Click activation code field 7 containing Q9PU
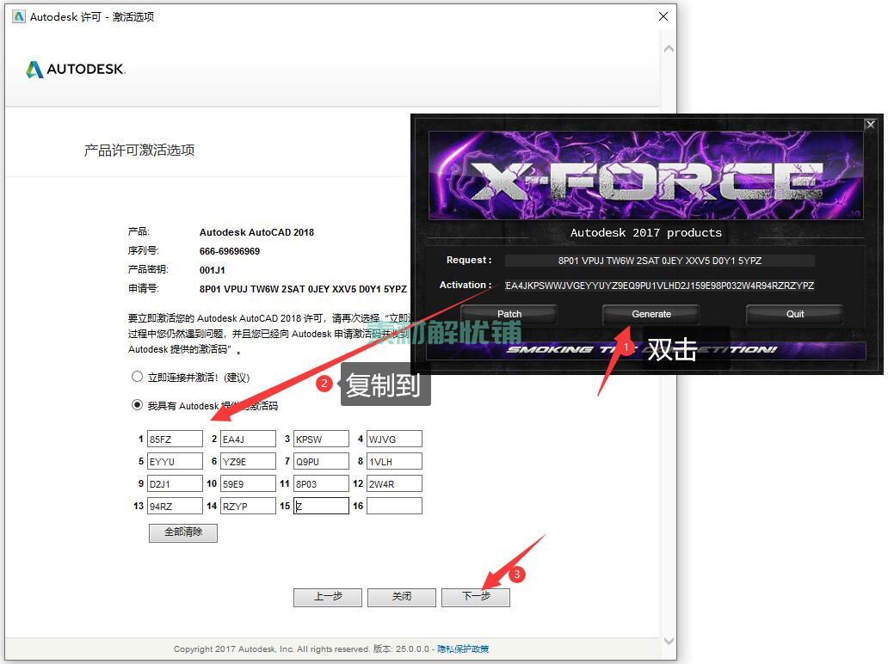The width and height of the screenshot is (888, 664). tap(321, 461)
